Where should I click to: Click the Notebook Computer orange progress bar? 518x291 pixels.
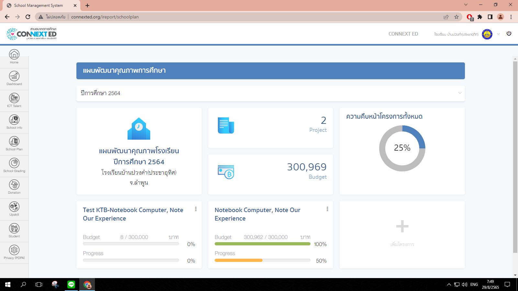239,260
